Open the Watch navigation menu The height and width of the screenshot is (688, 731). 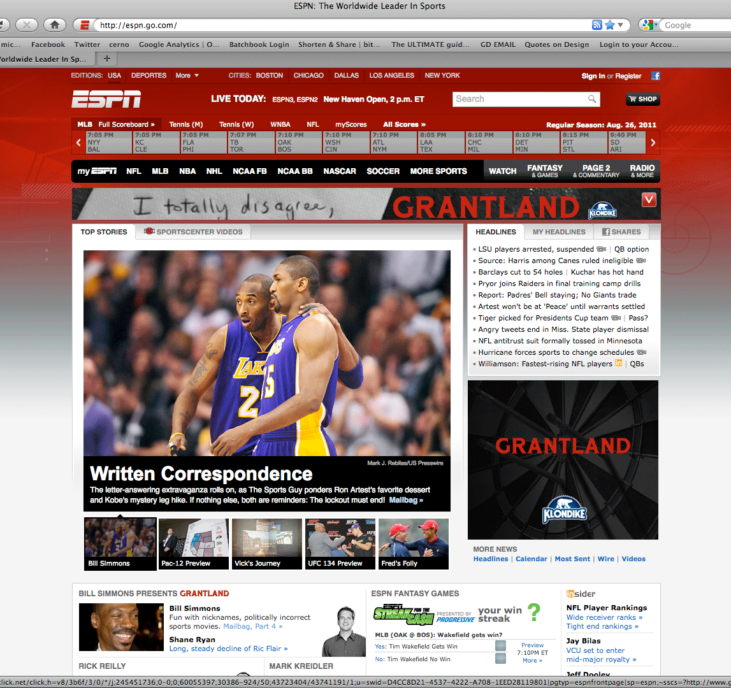pos(503,171)
